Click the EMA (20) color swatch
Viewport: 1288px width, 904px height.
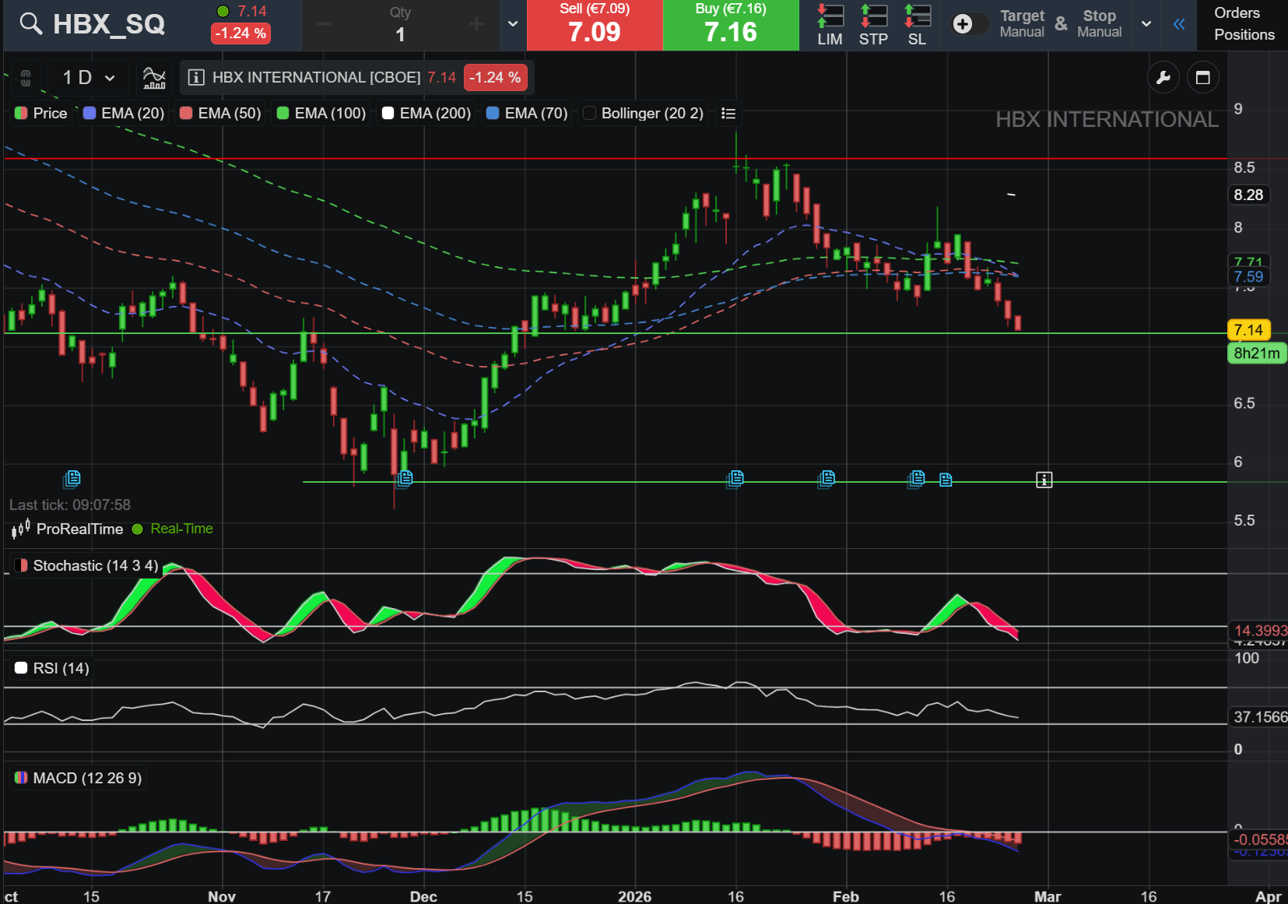point(89,114)
